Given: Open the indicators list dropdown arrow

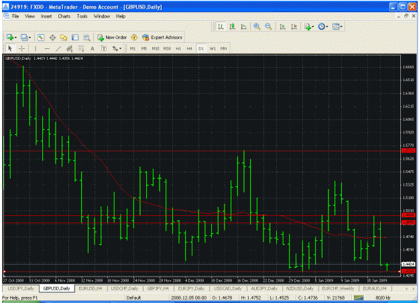Looking at the screenshot, I should coord(313,26).
